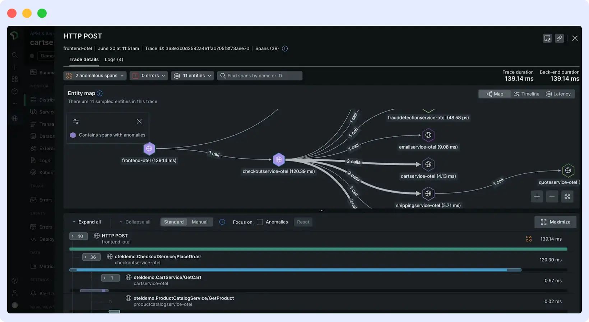Select the quoteservice-otel node

coord(568,170)
